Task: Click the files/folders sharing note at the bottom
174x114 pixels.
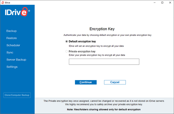Action: (104, 109)
